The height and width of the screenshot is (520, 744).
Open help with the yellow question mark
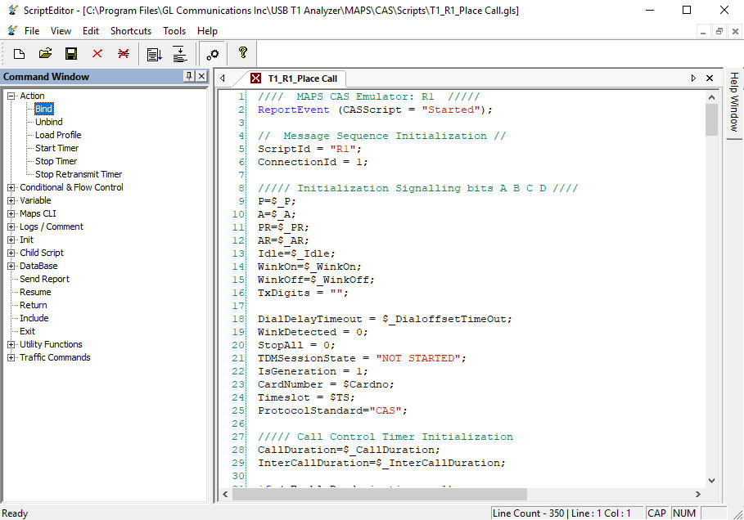[242, 53]
